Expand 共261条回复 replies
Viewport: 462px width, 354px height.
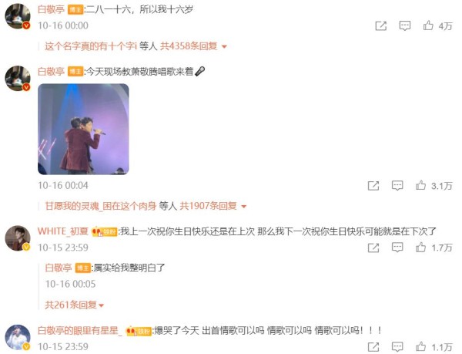pos(74,305)
